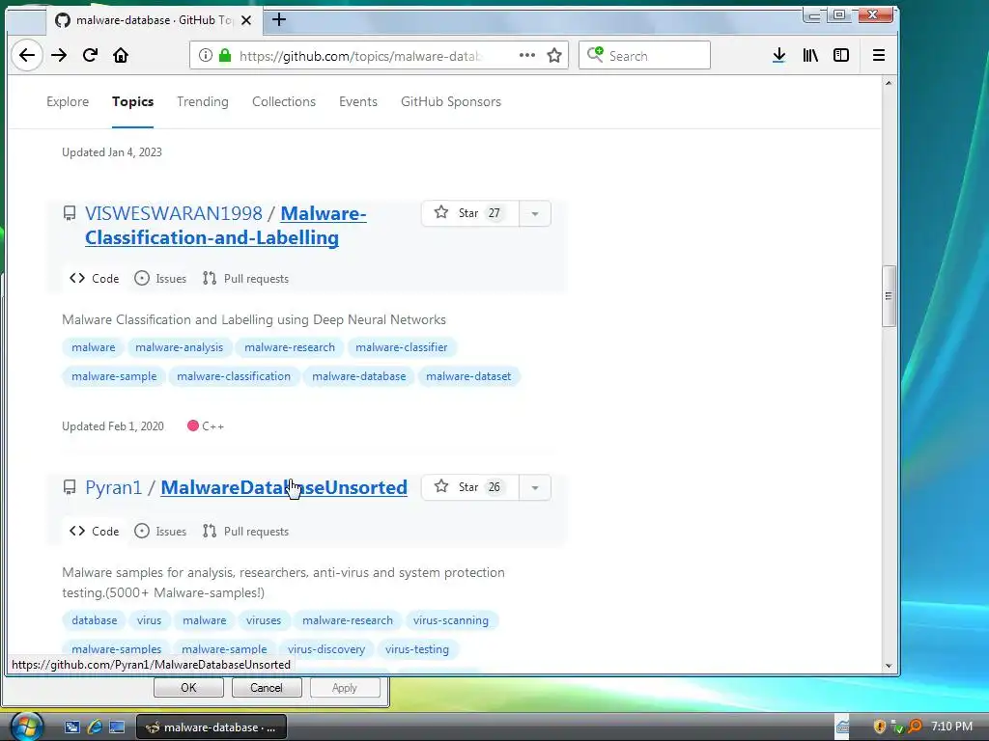Viewport: 989px width, 741px height.
Task: Open the Windows Start menu orb
Action: 26,726
